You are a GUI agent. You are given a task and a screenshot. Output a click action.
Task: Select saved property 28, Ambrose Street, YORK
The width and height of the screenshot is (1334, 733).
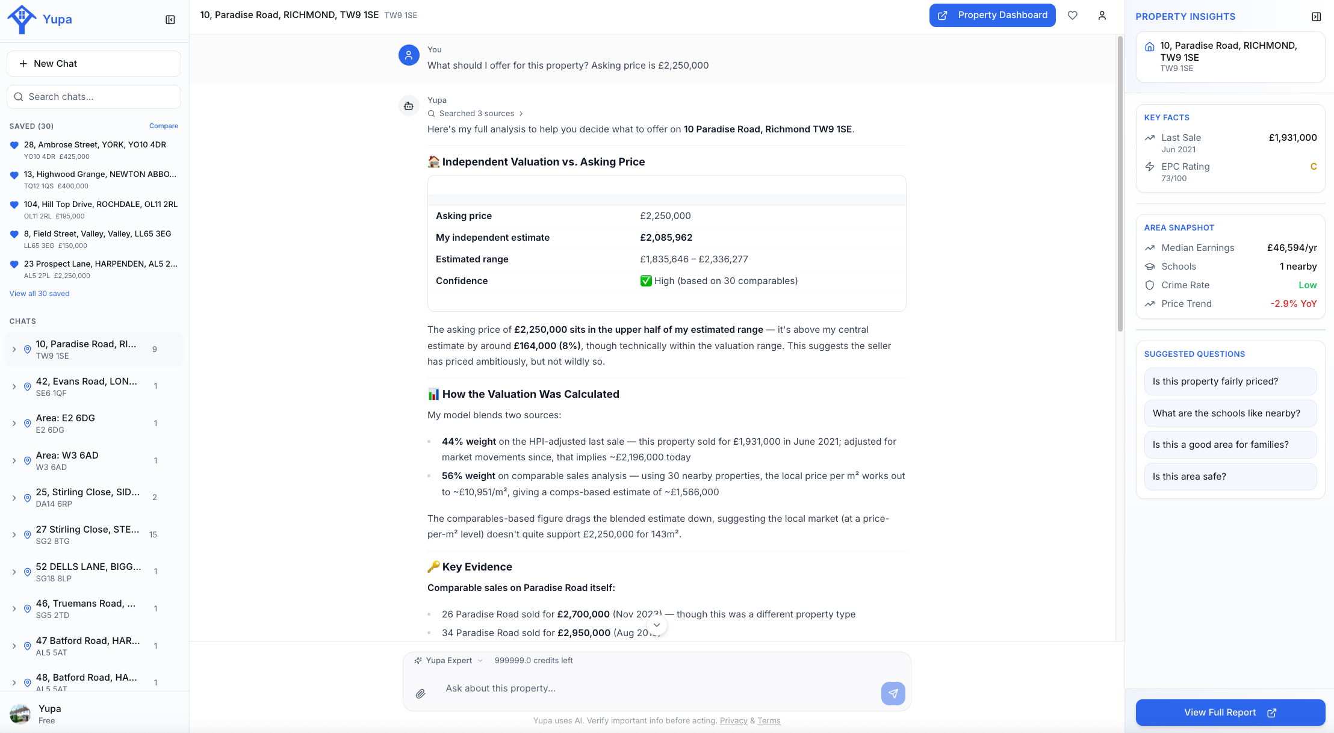click(x=94, y=150)
